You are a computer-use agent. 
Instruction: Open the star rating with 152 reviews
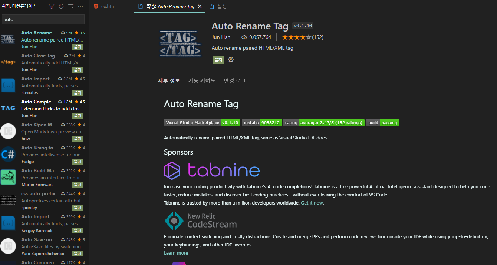pyautogui.click(x=303, y=37)
